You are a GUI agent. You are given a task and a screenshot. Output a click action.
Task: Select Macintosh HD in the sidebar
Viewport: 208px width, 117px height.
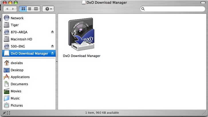coord(21,39)
